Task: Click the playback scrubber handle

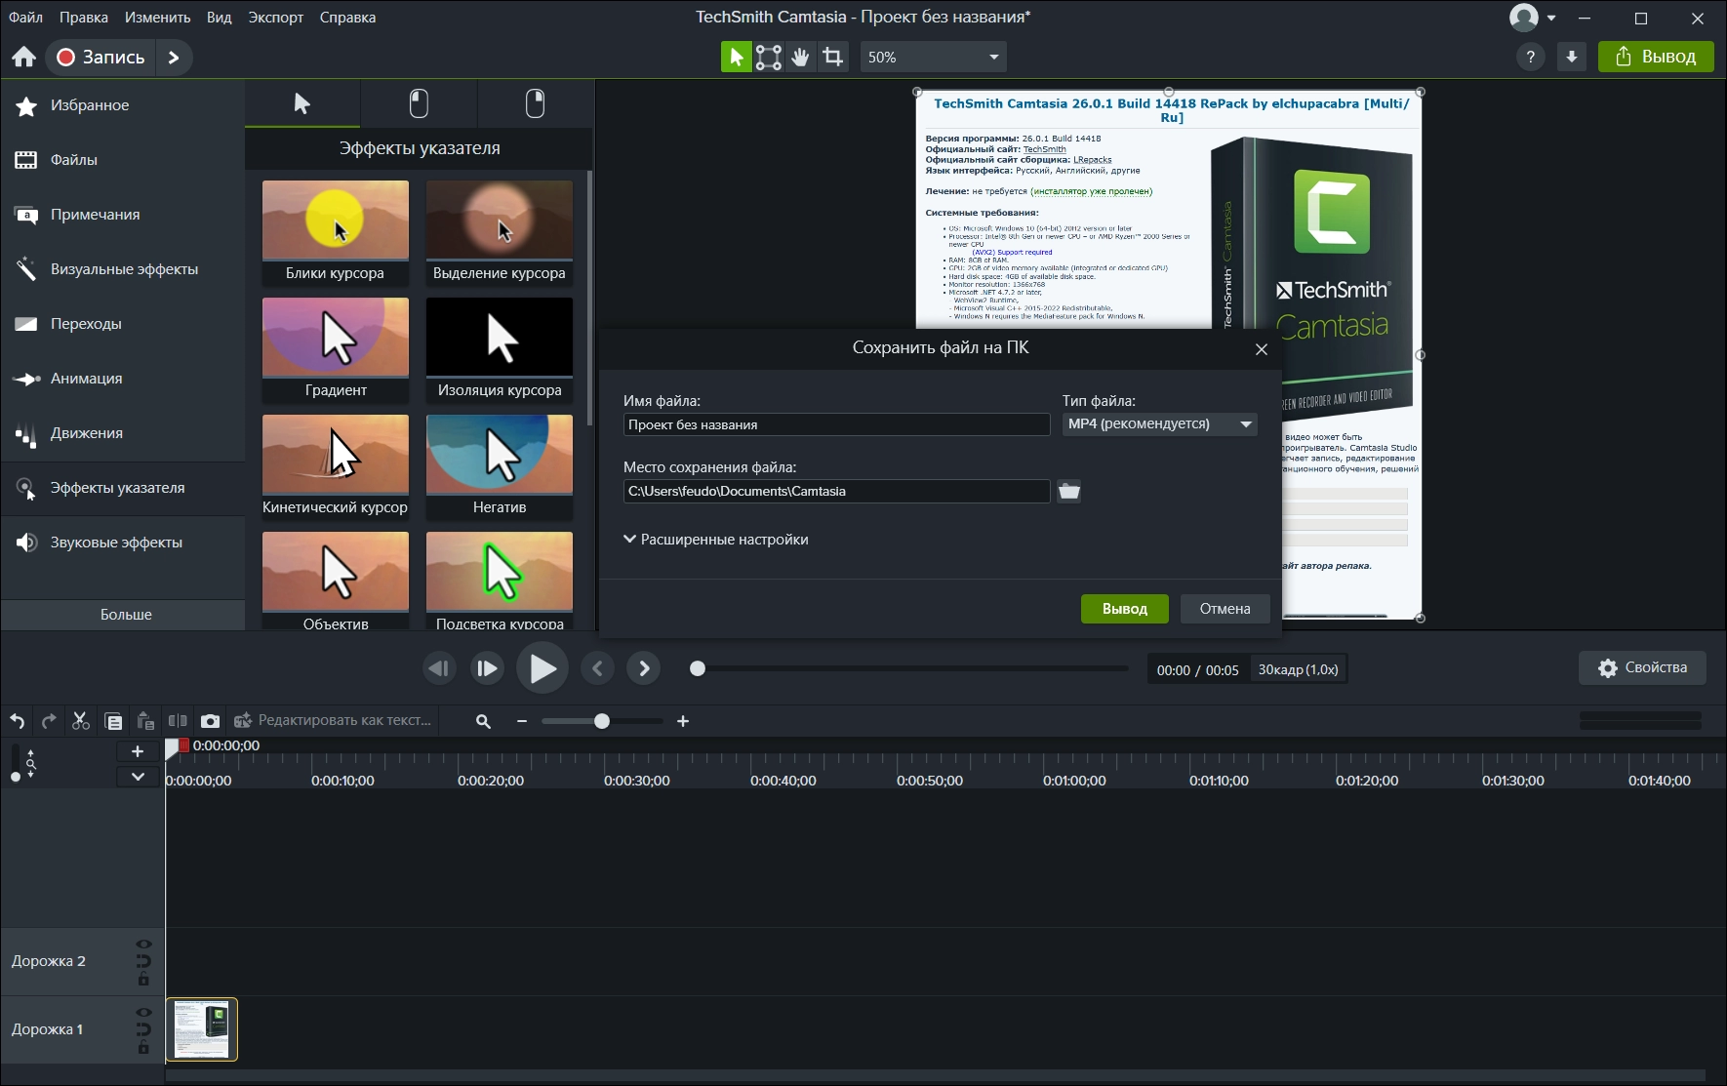Action: (x=698, y=668)
